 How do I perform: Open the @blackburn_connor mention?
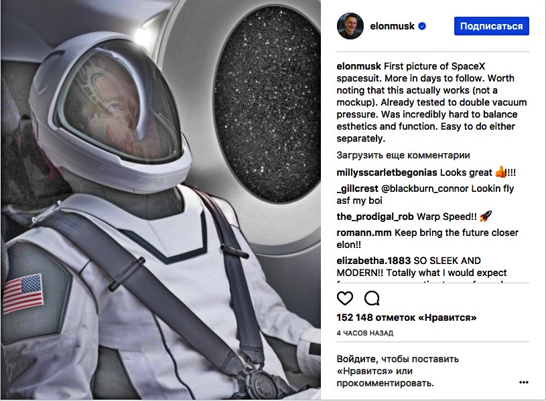click(425, 188)
